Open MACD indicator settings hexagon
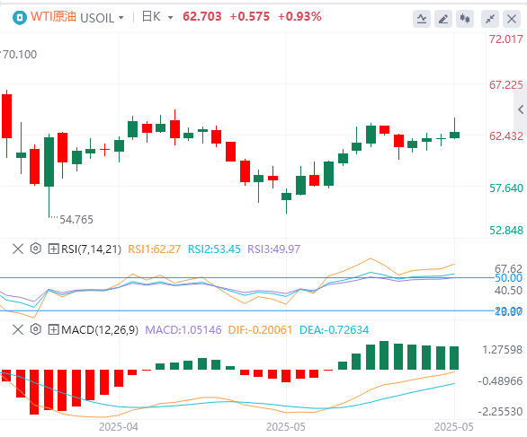The height and width of the screenshot is (437, 527). [x=36, y=329]
